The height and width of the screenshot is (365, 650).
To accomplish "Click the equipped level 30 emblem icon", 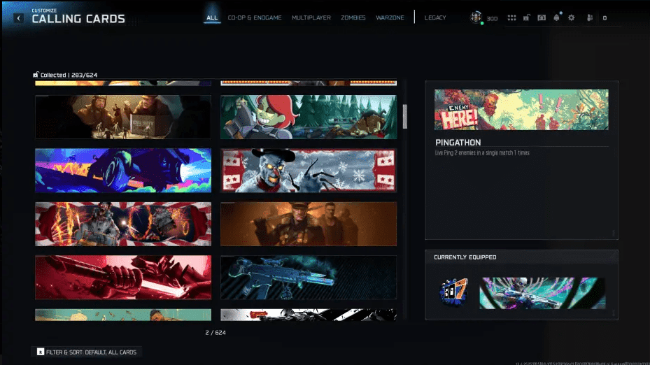I will 453,292.
